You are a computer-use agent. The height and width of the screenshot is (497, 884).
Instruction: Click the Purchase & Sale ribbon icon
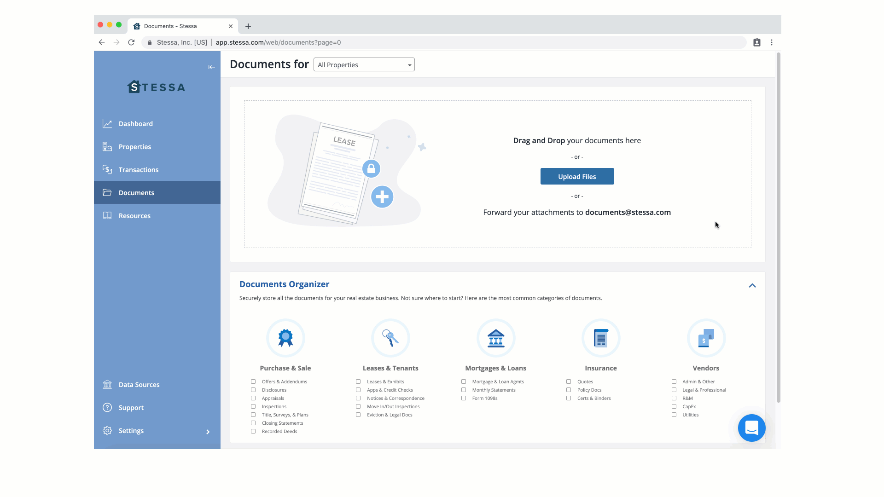[x=285, y=338]
